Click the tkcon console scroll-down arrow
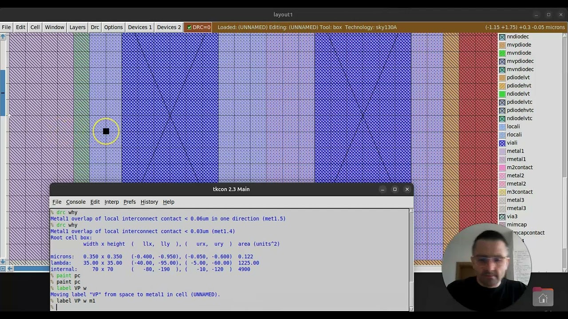The height and width of the screenshot is (319, 568). point(411,308)
